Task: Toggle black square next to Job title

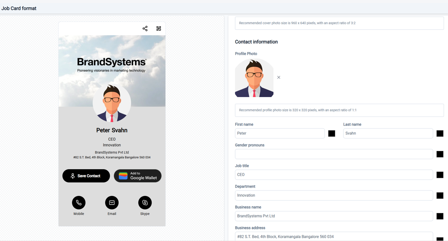Action: (440, 175)
